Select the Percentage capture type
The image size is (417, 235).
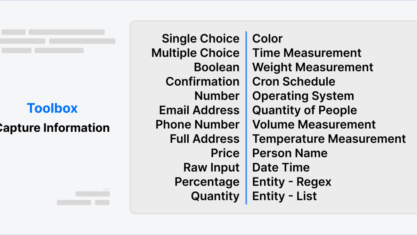(207, 182)
